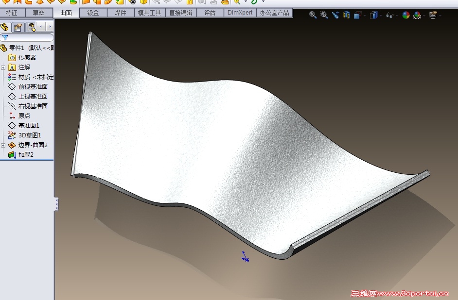Expand the 注解 node
The image size is (458, 300).
[x=3, y=67]
